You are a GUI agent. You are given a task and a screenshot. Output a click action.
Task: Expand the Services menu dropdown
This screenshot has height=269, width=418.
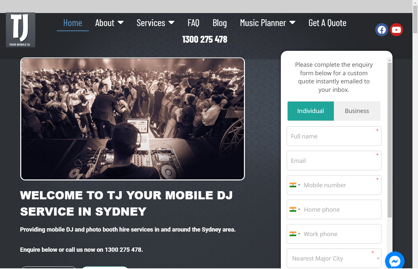point(155,23)
